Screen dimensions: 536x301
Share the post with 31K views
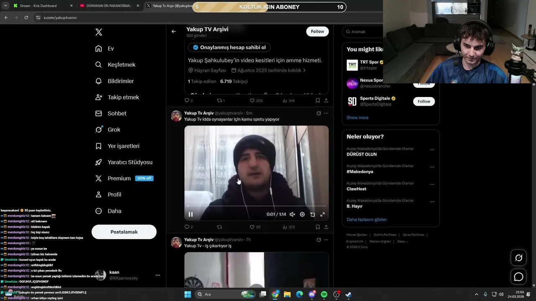click(x=326, y=100)
